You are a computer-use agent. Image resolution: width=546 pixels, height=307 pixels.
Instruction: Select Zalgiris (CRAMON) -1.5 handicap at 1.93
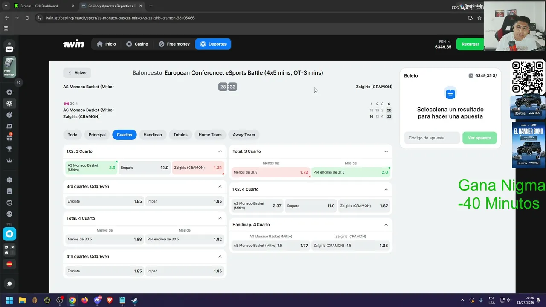click(x=351, y=246)
